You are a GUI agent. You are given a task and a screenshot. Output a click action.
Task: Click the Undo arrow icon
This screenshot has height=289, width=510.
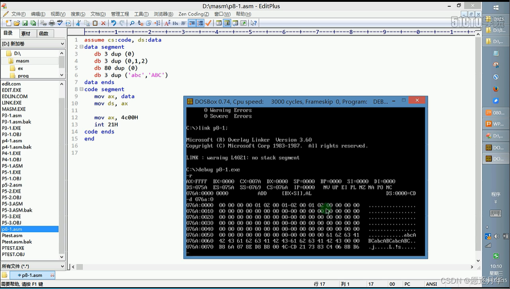click(114, 23)
